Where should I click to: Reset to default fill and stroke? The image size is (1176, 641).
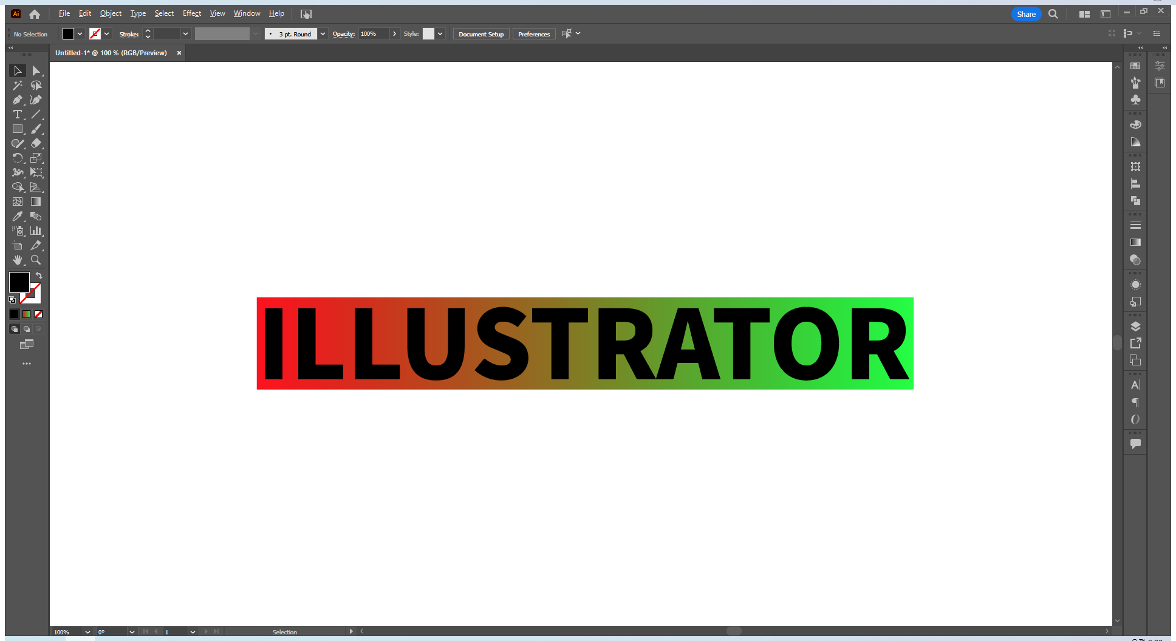[x=12, y=300]
